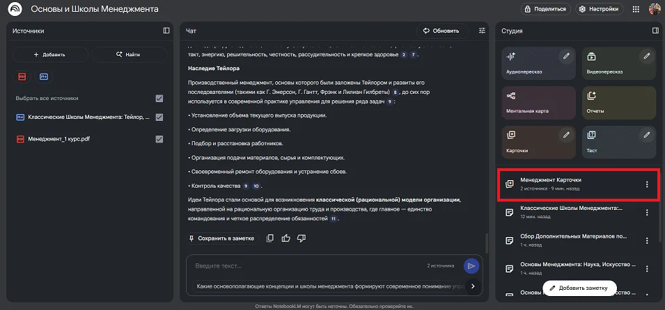Image resolution: width=665 pixels, height=310 pixels.
Task: Open options menu for Классические Школы note
Action: point(646,212)
